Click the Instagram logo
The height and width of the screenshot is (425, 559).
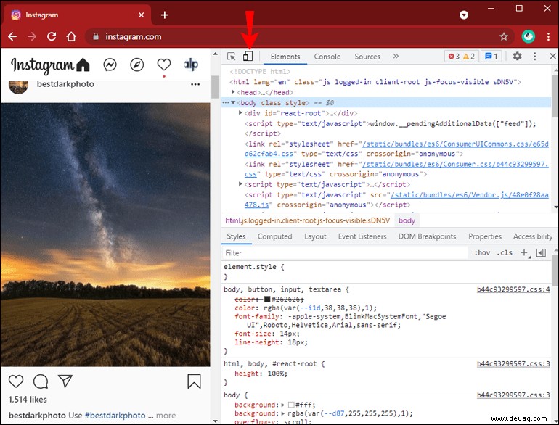42,65
